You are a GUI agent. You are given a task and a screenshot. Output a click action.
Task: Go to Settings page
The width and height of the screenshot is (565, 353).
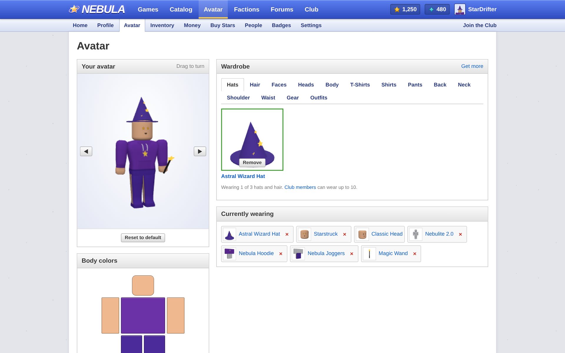pyautogui.click(x=311, y=25)
